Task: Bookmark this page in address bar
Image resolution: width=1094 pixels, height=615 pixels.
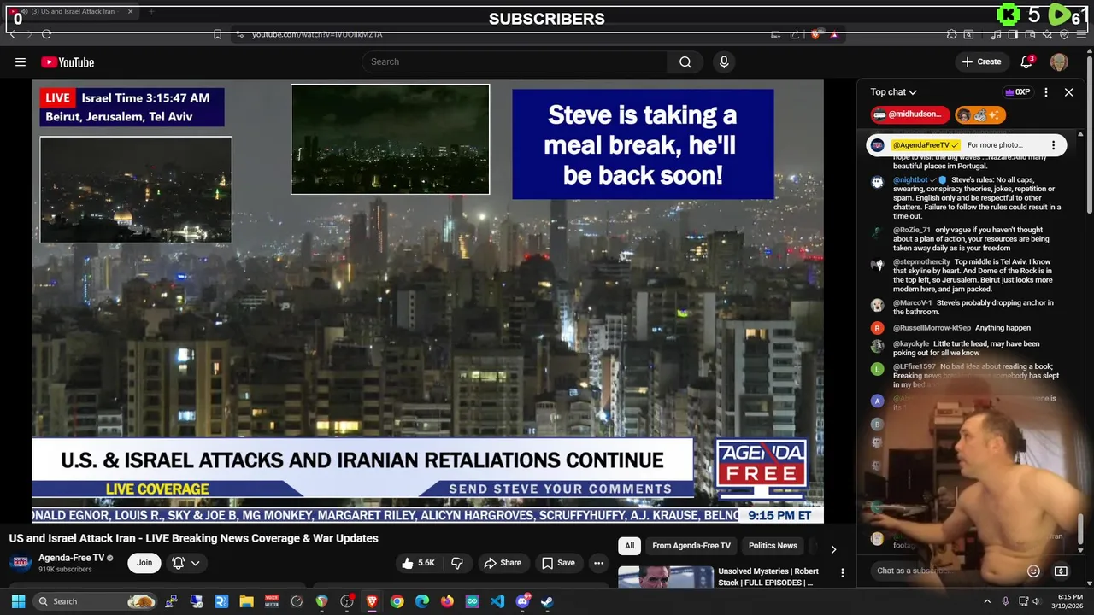Action: (x=218, y=34)
